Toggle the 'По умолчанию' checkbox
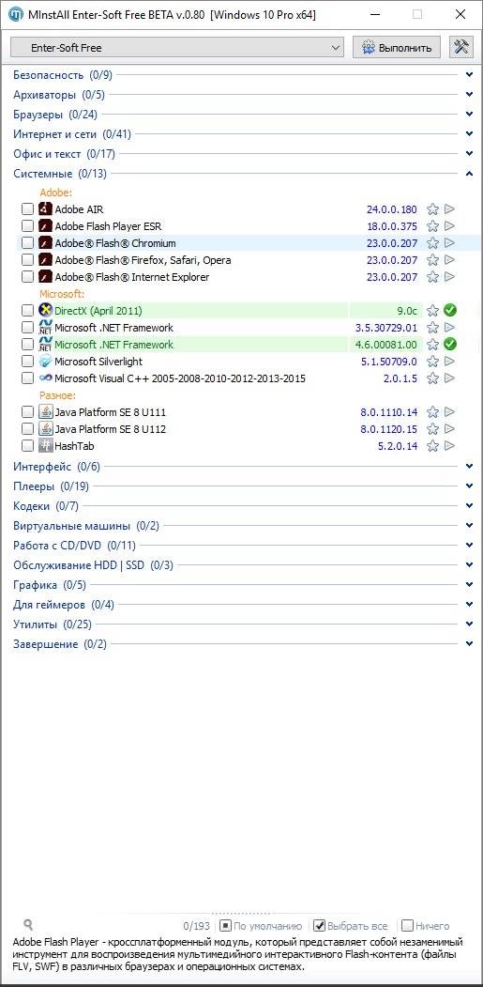The image size is (483, 987). pos(225,926)
